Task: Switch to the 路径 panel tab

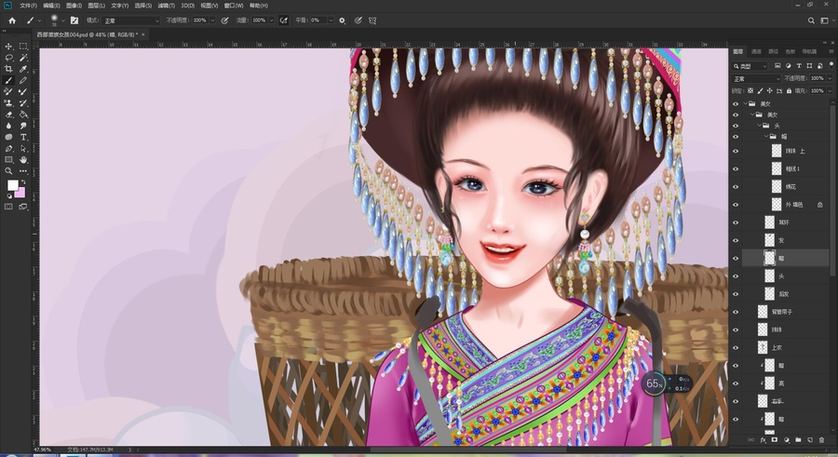Action: [773, 52]
